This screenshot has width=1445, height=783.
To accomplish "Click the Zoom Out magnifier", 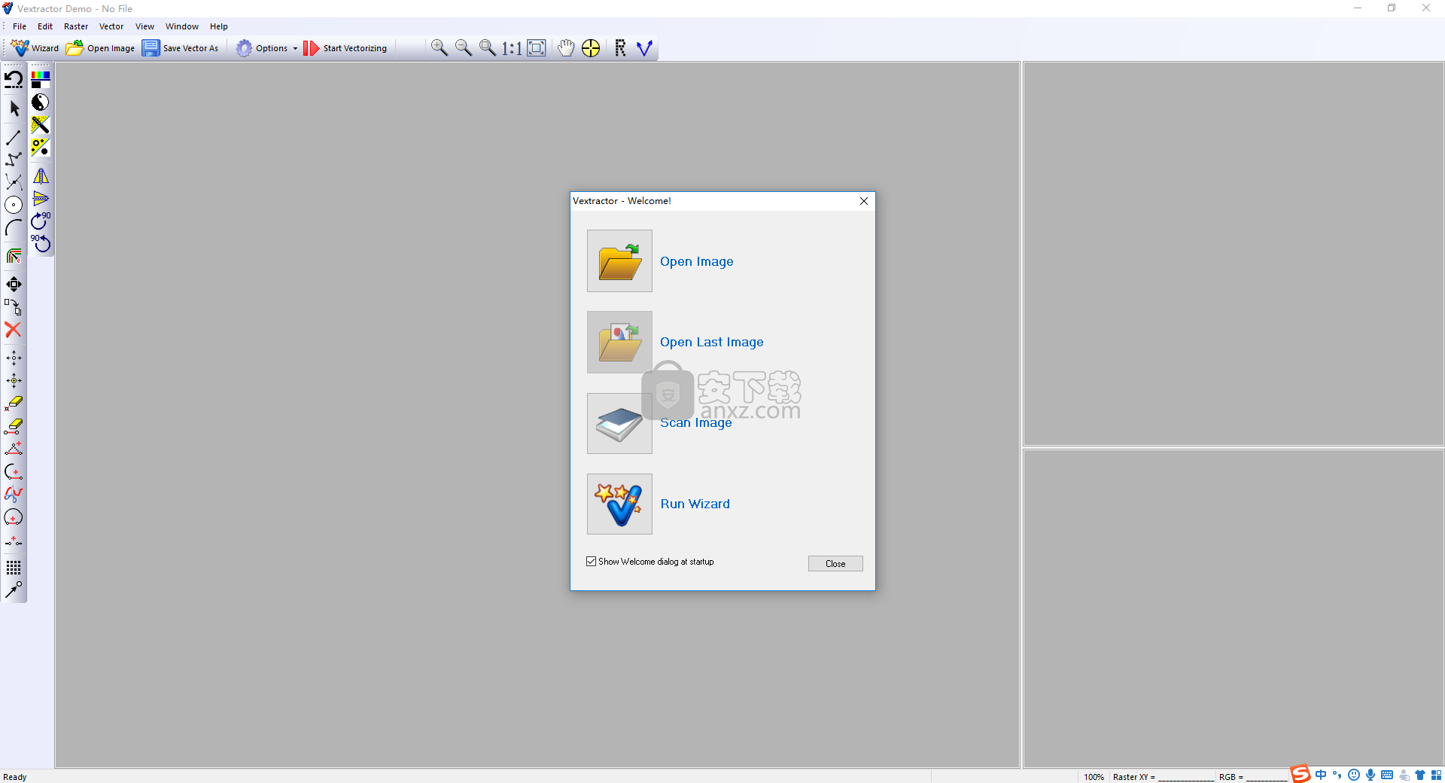I will [x=464, y=48].
